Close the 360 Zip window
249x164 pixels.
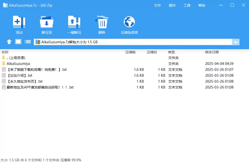(243, 5)
